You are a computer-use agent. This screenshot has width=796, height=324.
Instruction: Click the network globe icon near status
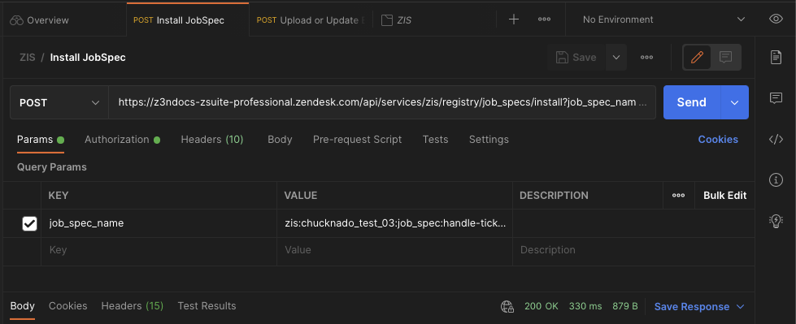pyautogui.click(x=507, y=306)
